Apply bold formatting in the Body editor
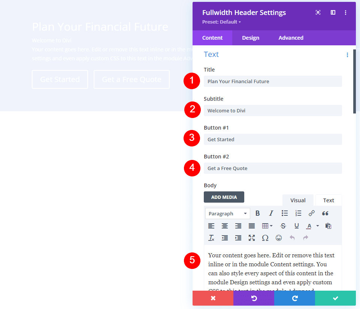Screen dimensions: 360x309 point(258,213)
